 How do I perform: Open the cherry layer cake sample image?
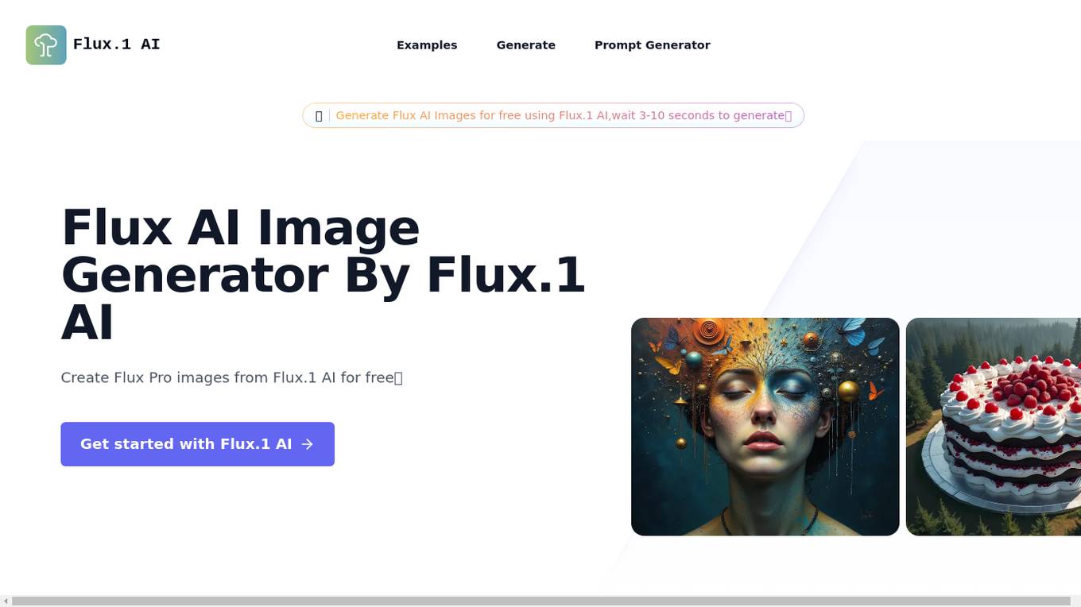[x=994, y=427]
